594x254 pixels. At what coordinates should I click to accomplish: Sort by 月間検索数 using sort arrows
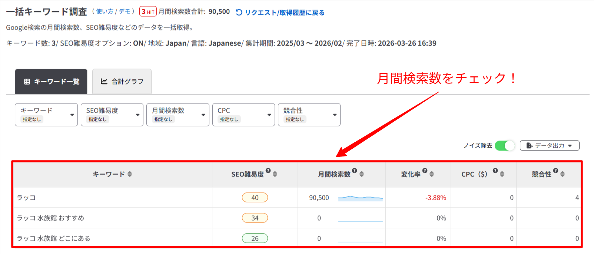click(x=362, y=174)
